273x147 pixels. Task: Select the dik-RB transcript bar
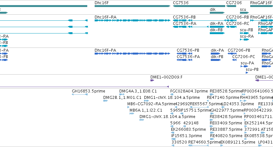217,33
